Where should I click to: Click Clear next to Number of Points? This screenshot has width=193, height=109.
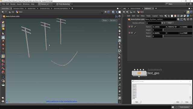pyautogui.click(x=170, y=23)
